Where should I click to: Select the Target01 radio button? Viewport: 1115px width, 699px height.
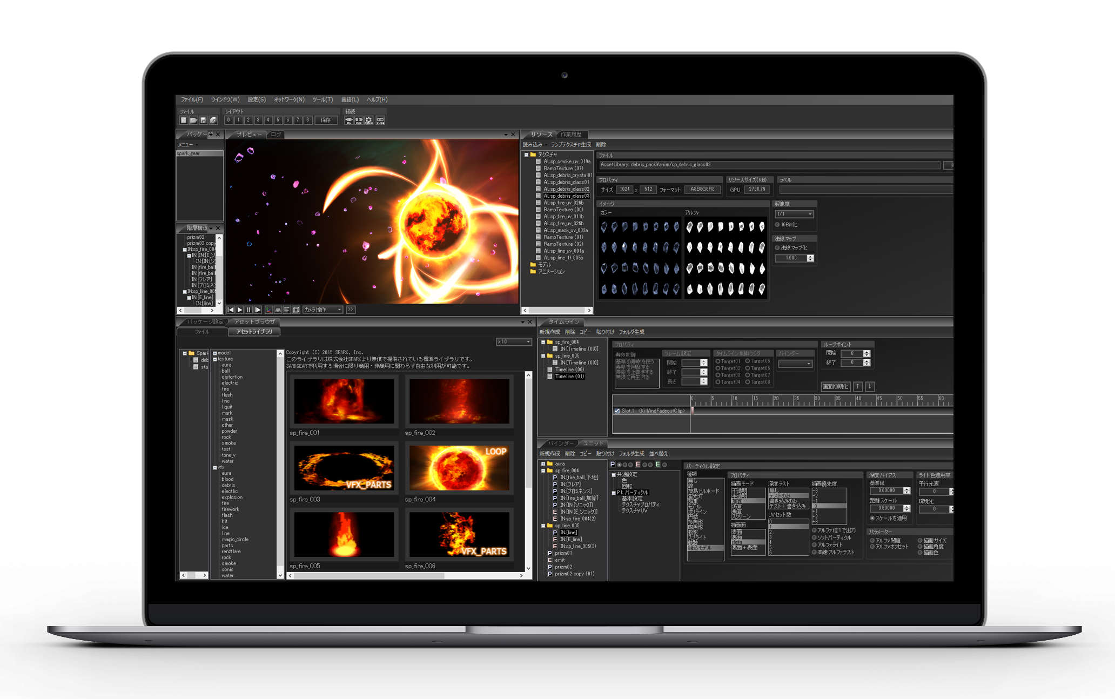point(718,361)
